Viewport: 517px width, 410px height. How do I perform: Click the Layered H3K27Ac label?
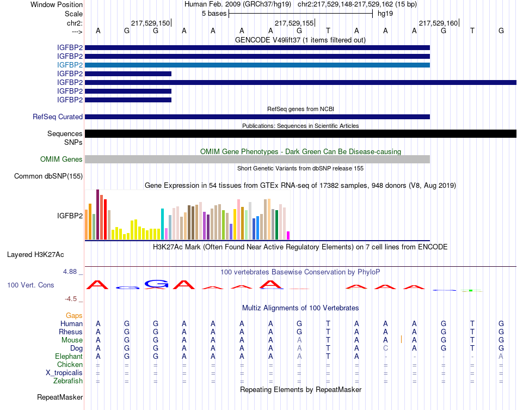(35, 255)
